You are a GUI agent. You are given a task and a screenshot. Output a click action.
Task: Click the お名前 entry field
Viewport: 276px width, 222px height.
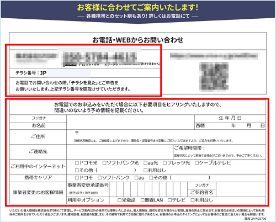click(x=130, y=122)
